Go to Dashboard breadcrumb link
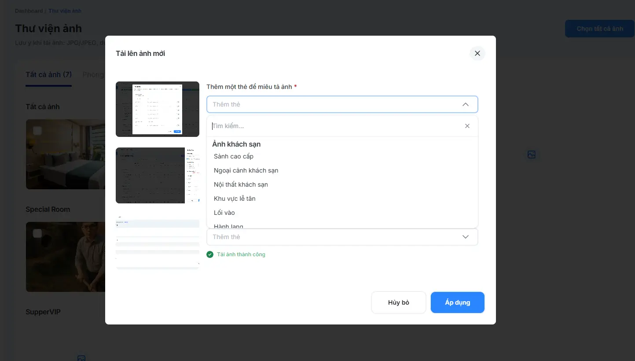The height and width of the screenshot is (361, 635). (x=29, y=11)
